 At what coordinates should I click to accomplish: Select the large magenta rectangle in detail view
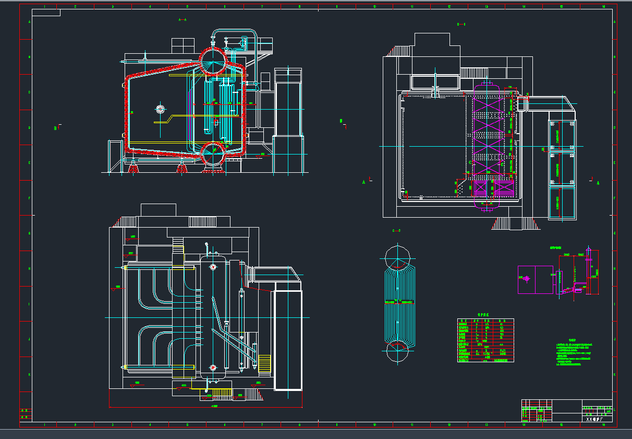point(536,280)
